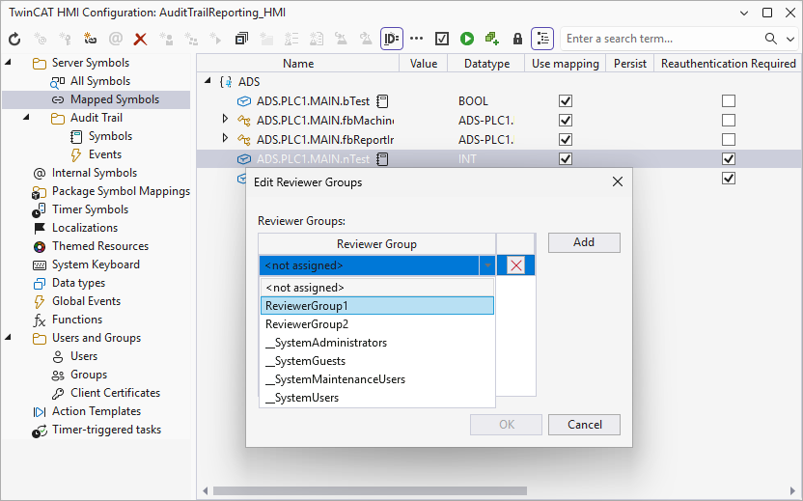This screenshot has height=501, width=803.
Task: Click the overlapping windows toolbar icon
Action: (241, 39)
